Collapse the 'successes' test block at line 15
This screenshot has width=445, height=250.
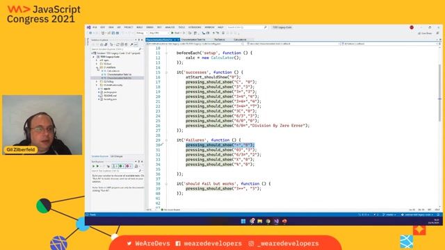(x=166, y=72)
